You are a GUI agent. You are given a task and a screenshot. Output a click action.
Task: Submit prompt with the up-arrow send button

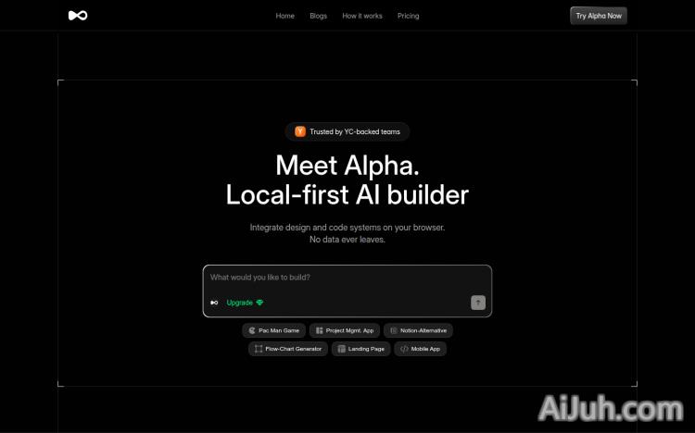(x=478, y=303)
